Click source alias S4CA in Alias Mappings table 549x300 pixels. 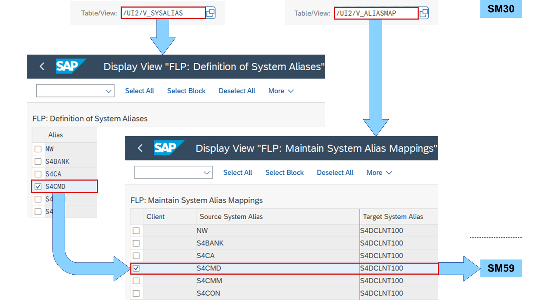click(206, 256)
